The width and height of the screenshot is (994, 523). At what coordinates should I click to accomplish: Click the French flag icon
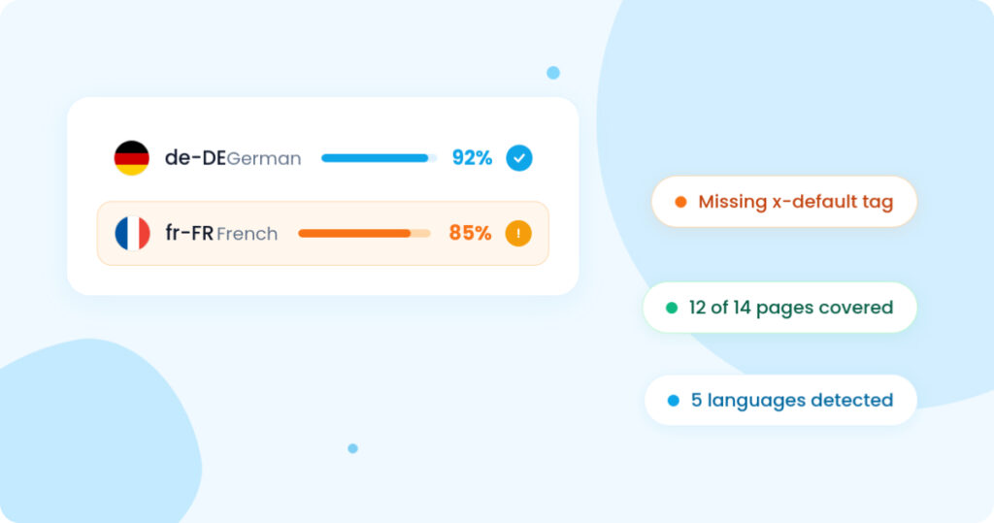click(x=132, y=233)
